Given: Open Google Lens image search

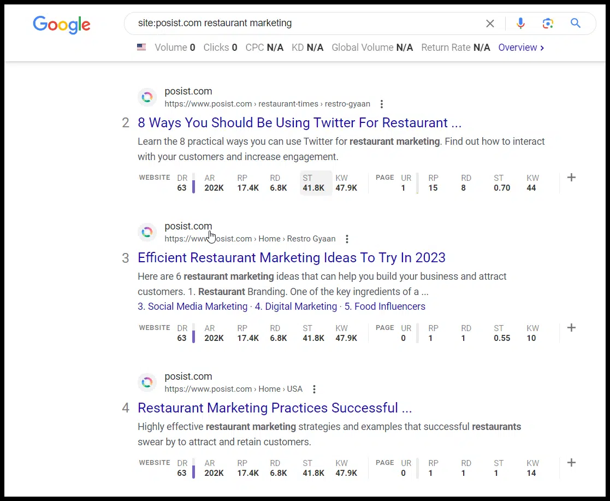Looking at the screenshot, I should tap(548, 23).
